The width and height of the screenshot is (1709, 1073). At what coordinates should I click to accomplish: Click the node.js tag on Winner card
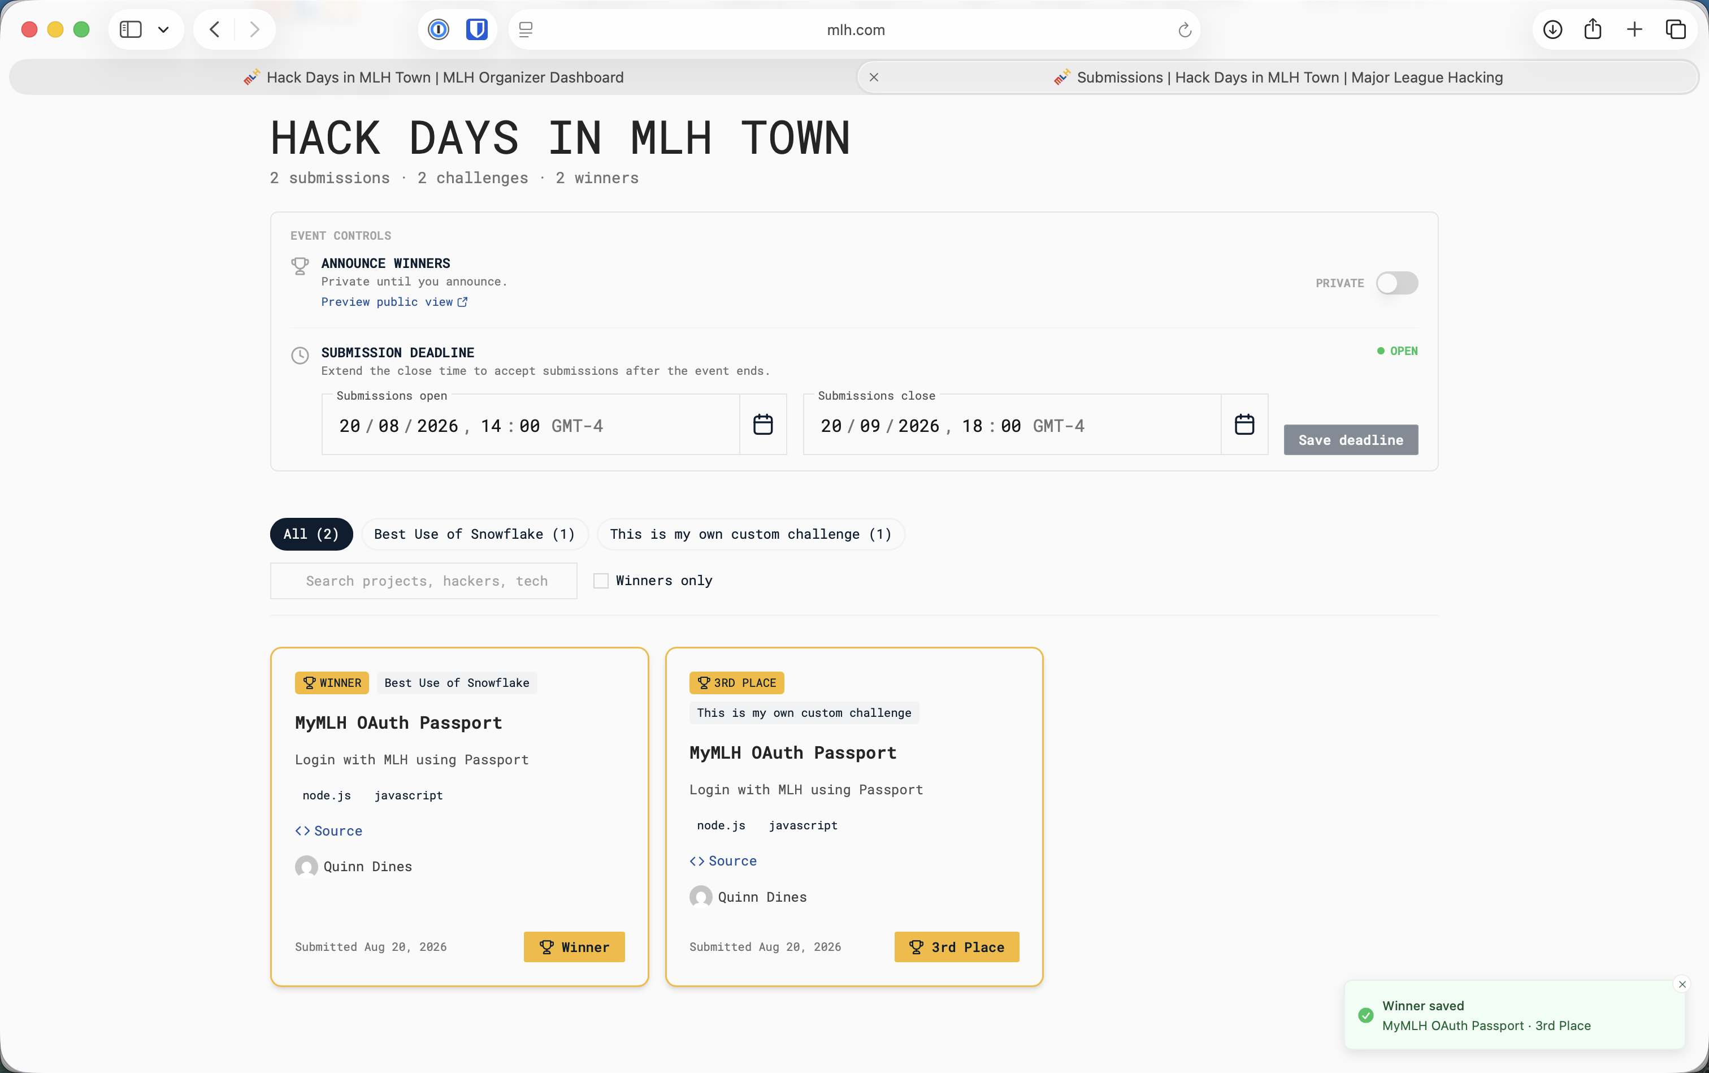pos(326,795)
